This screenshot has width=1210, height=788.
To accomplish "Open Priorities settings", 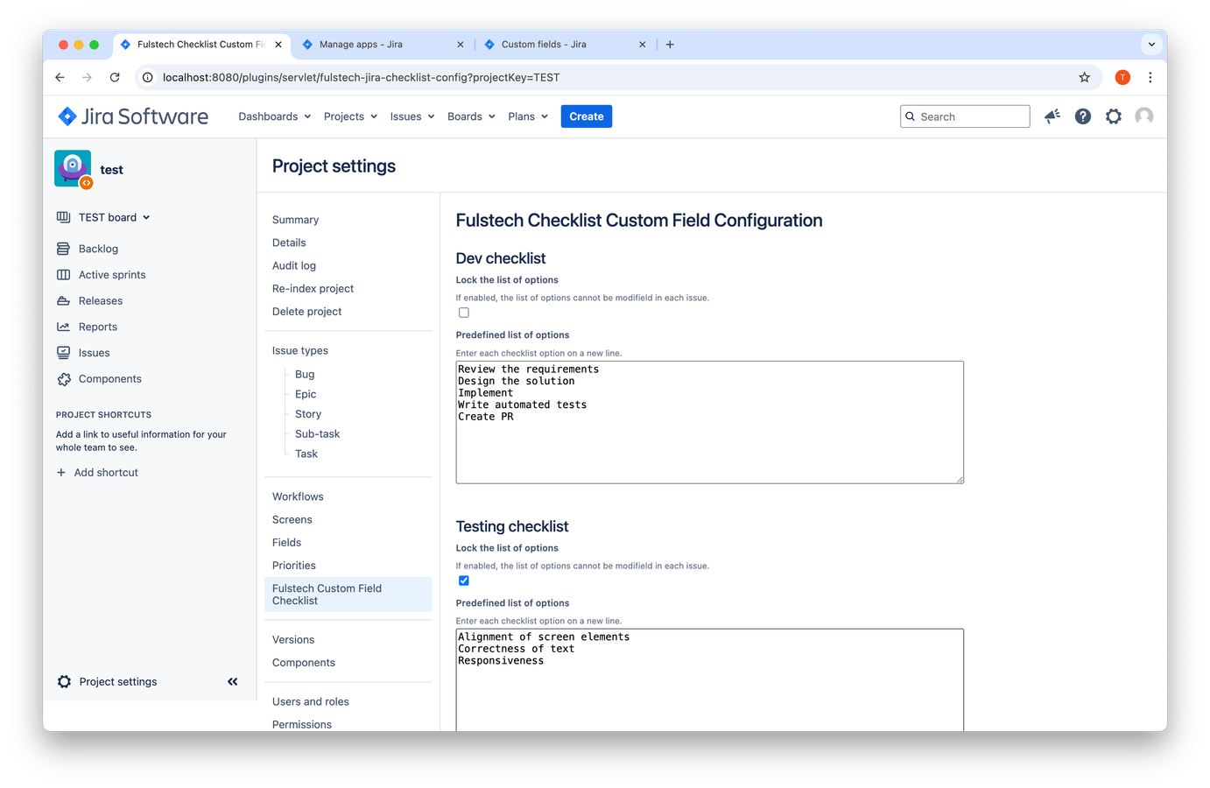I will (x=294, y=566).
